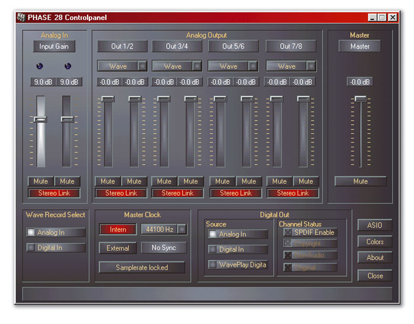Open the ASIO settings
414x324 pixels.
pyautogui.click(x=374, y=225)
